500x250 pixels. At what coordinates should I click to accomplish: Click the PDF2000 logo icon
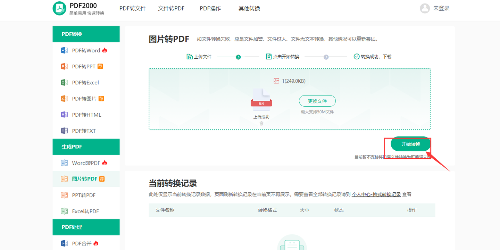click(59, 8)
